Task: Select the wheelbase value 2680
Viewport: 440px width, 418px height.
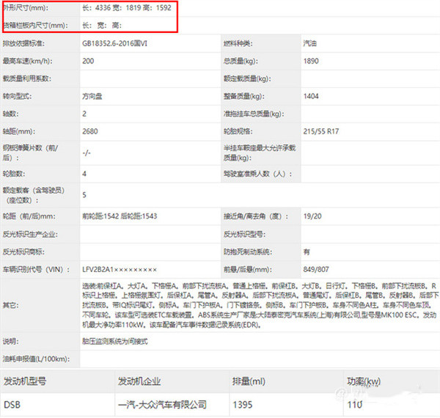Action: coord(91,133)
